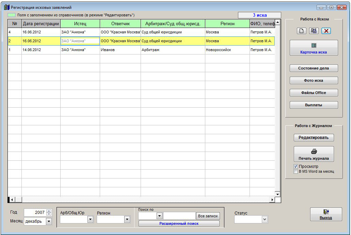Click the new claim document icon
The image size is (351, 235).
(x=301, y=31)
